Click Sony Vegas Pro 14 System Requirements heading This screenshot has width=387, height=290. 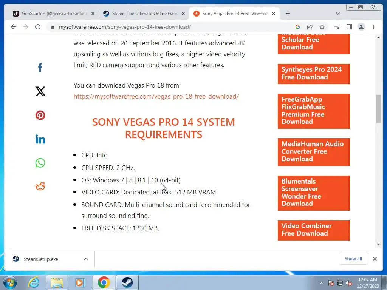[163, 128]
